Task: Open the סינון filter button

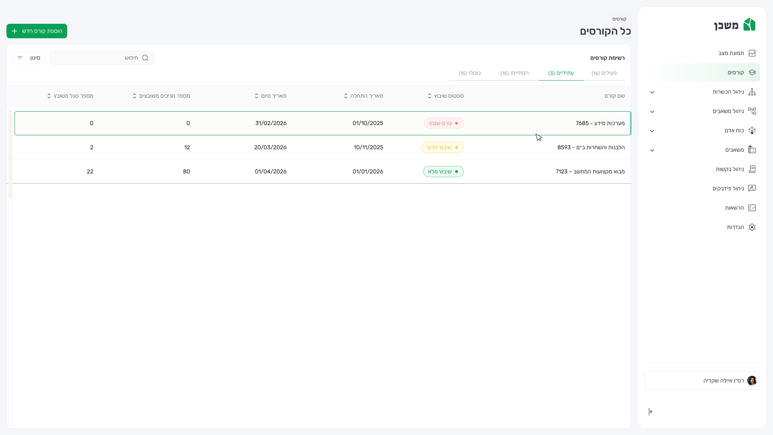Action: pyautogui.click(x=29, y=58)
